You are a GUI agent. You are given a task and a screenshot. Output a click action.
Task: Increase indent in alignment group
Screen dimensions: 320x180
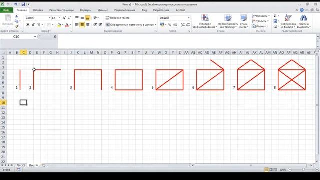coord(100,25)
